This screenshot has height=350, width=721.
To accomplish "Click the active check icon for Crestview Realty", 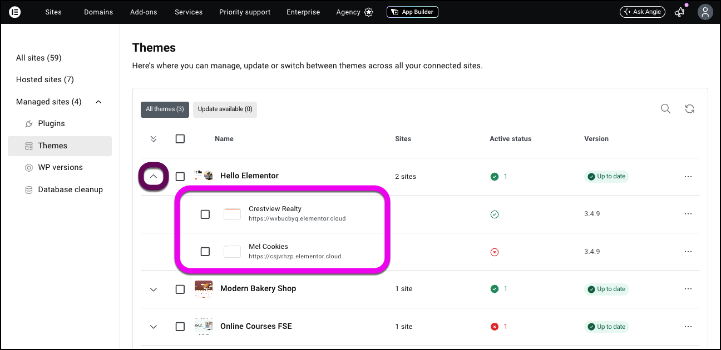I will pos(495,214).
